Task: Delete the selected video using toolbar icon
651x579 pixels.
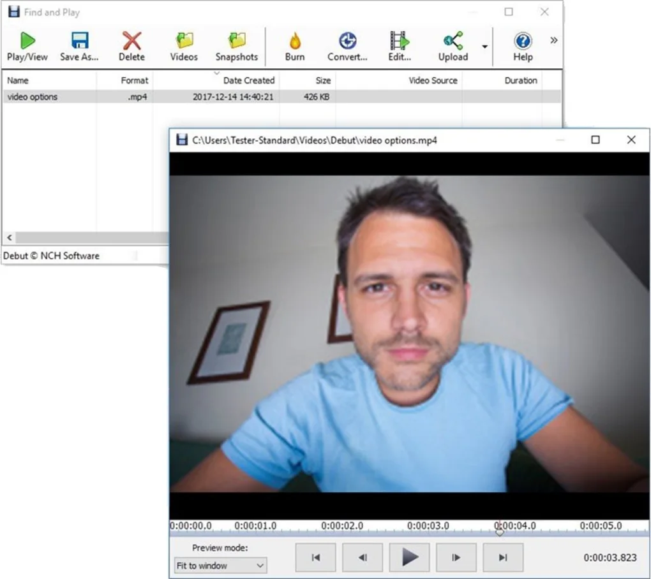Action: coord(131,45)
